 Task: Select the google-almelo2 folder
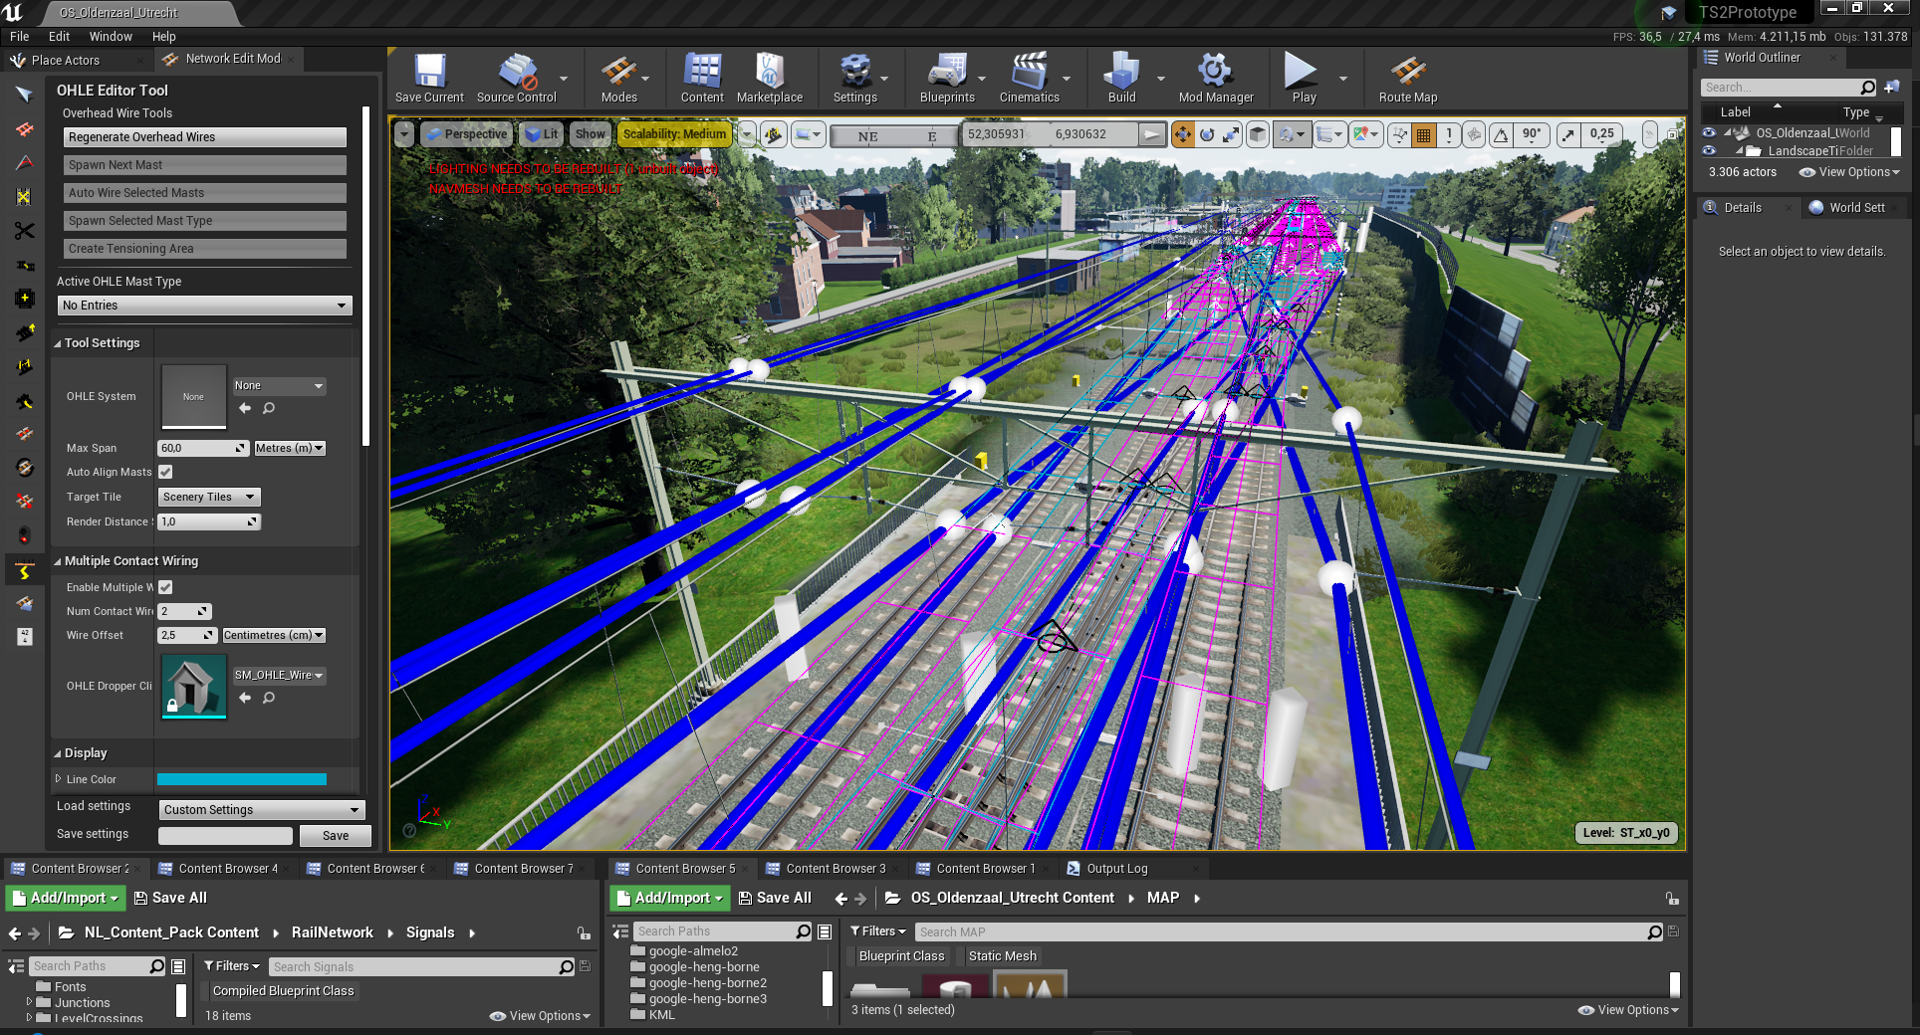pyautogui.click(x=693, y=950)
